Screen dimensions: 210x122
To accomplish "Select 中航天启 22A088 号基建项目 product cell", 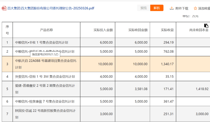I will tap(47, 64).
